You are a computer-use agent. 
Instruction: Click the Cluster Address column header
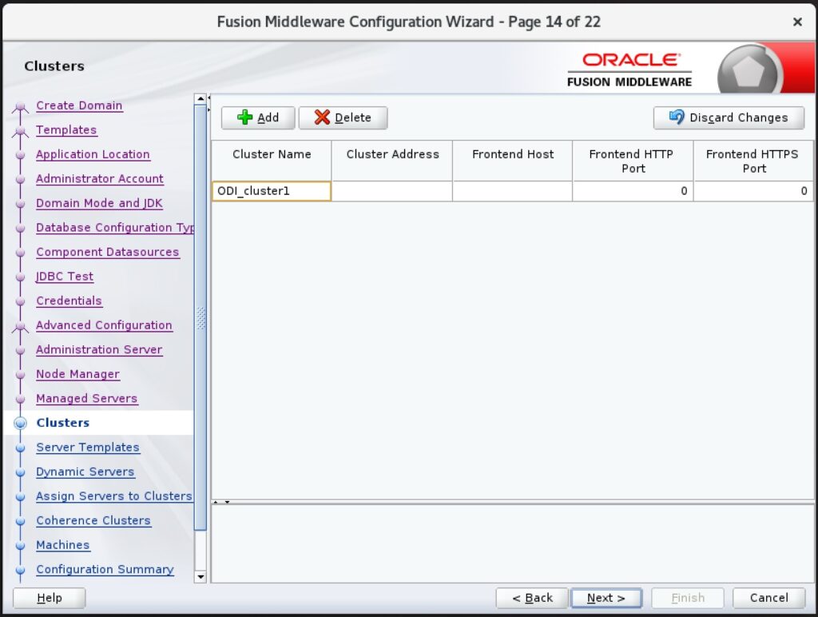click(391, 161)
